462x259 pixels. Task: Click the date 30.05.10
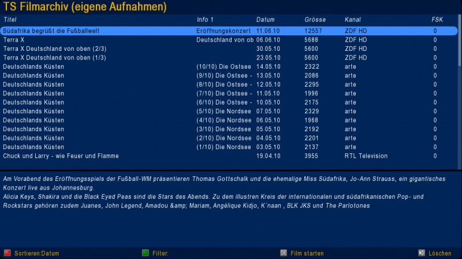coord(268,49)
